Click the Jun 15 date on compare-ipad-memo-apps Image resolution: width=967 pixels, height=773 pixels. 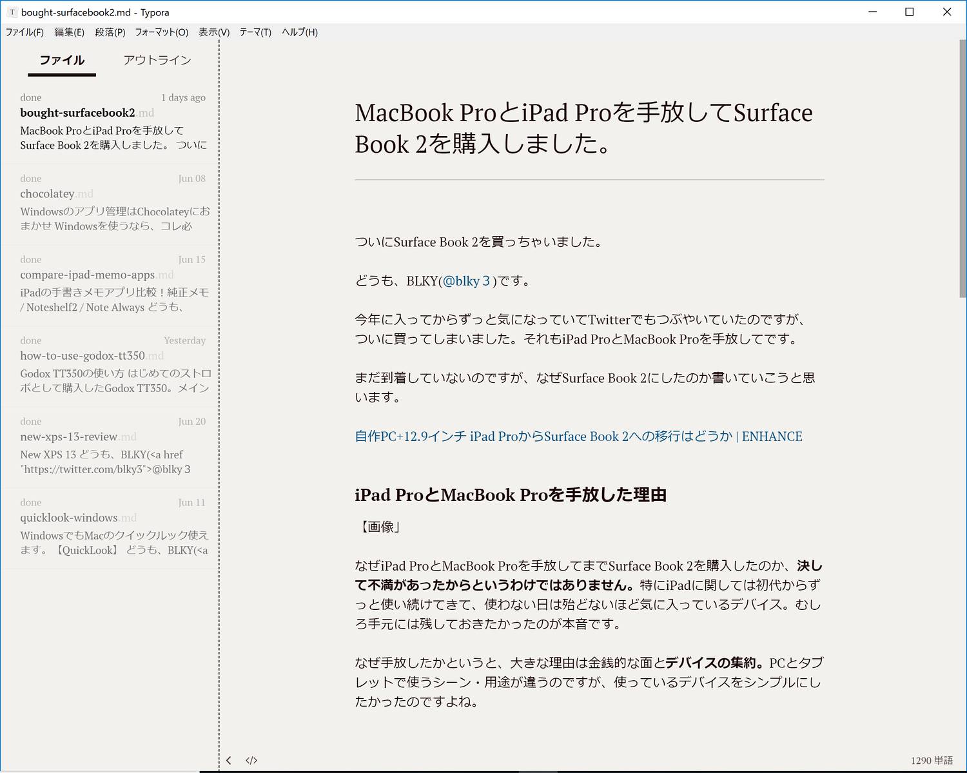(192, 260)
